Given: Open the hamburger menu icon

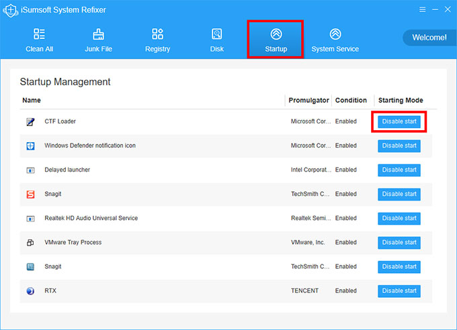Looking at the screenshot, I should click(x=422, y=9).
